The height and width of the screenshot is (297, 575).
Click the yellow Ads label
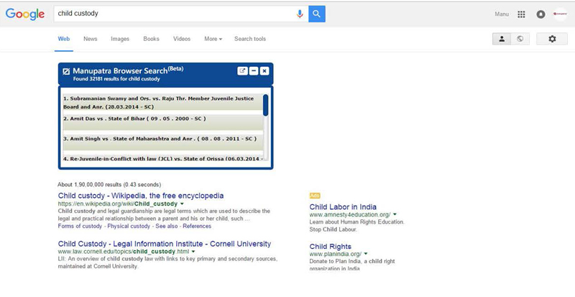coord(315,196)
